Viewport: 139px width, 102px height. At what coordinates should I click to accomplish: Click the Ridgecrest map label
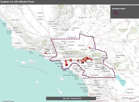pos(83,17)
